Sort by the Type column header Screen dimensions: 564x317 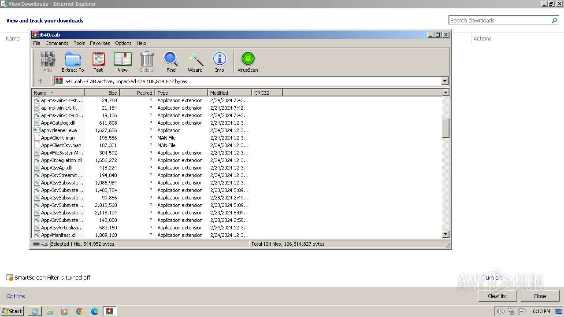[181, 93]
